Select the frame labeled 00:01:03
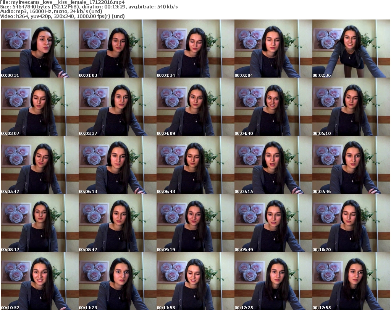 coord(117,49)
